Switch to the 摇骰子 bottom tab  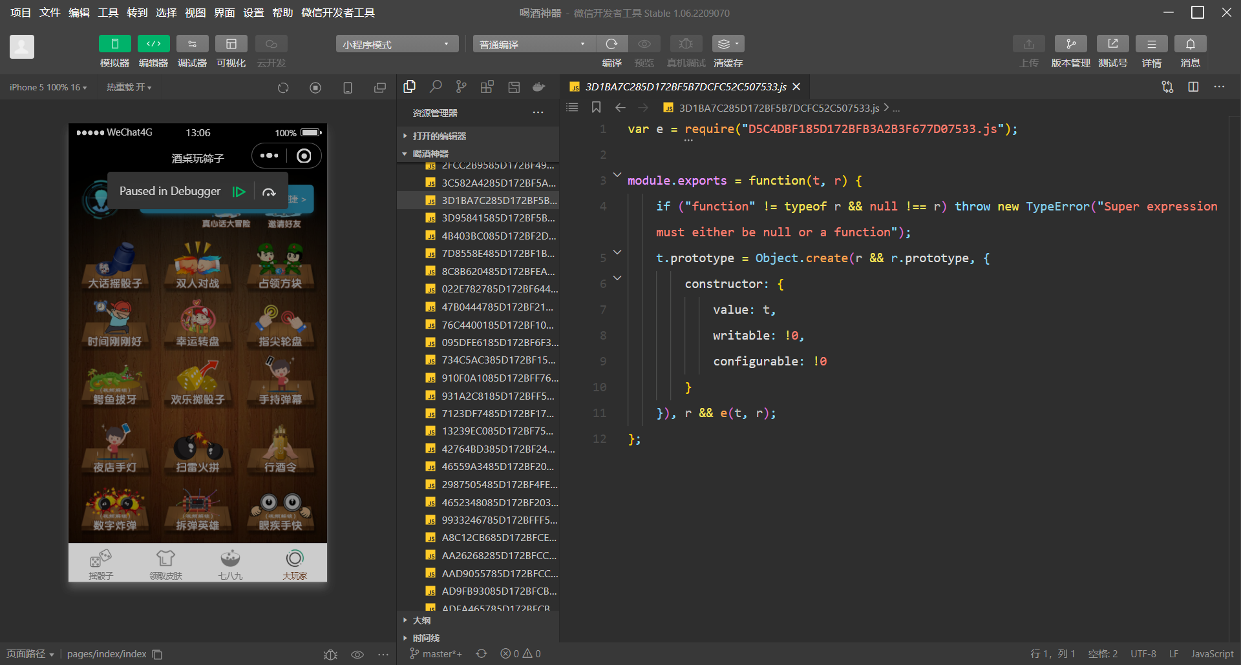pos(101,564)
